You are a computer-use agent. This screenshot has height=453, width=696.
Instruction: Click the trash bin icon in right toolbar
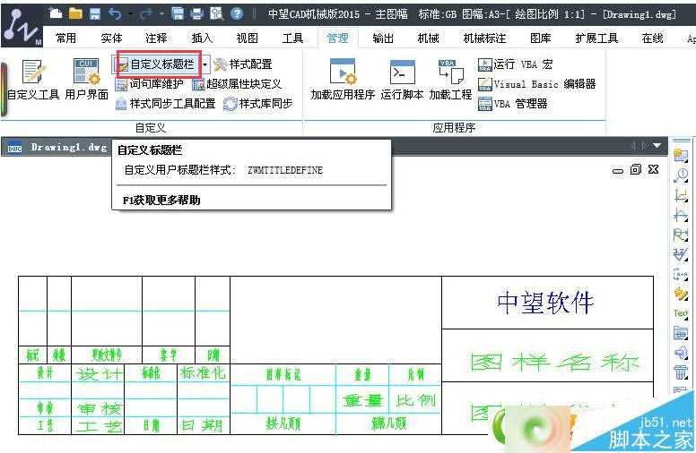(x=681, y=372)
